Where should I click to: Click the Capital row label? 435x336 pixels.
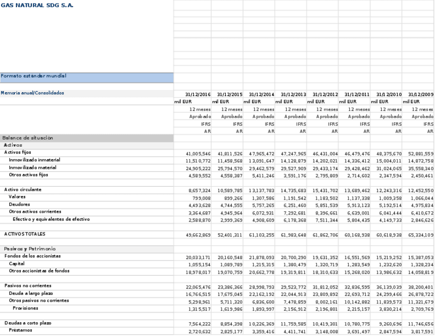[16, 263]
